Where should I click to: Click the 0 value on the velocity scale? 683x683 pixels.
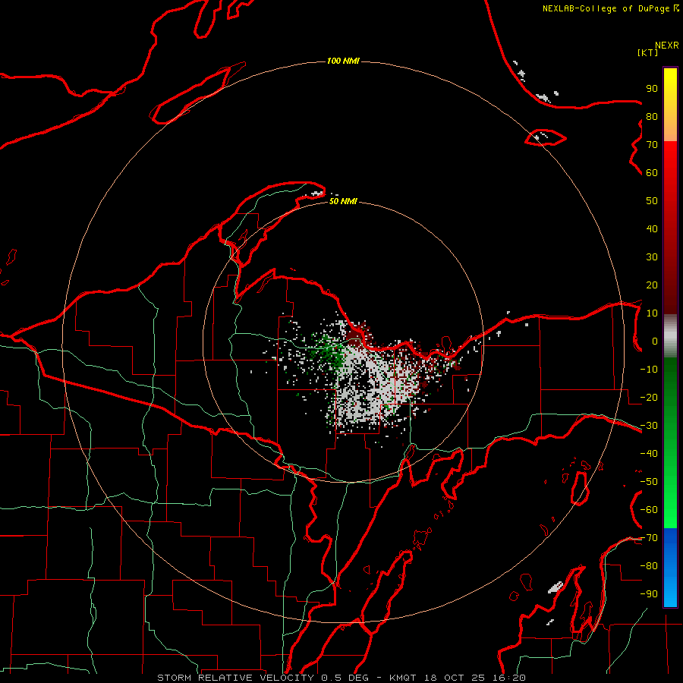pos(655,341)
